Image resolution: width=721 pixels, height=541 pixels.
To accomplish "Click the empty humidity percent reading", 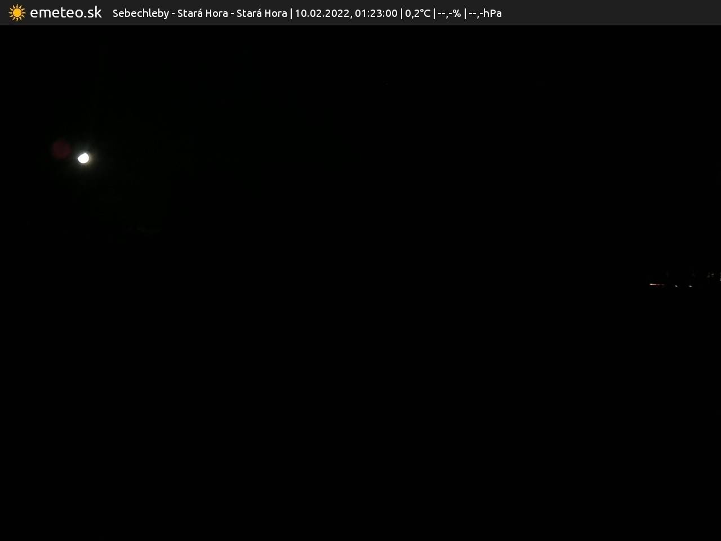I will coord(449,13).
